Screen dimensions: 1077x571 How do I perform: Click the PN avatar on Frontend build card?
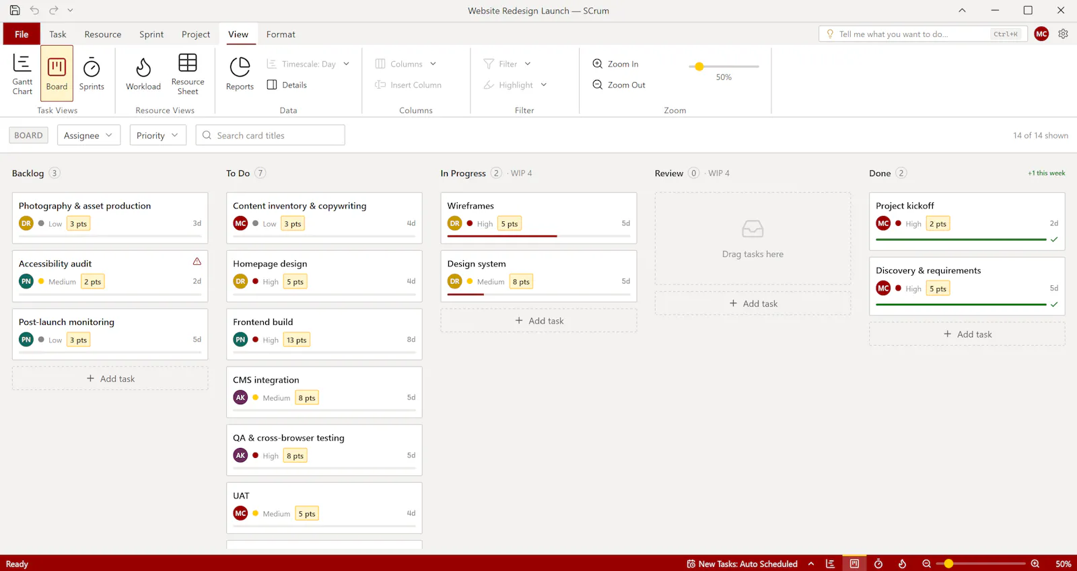(x=240, y=340)
